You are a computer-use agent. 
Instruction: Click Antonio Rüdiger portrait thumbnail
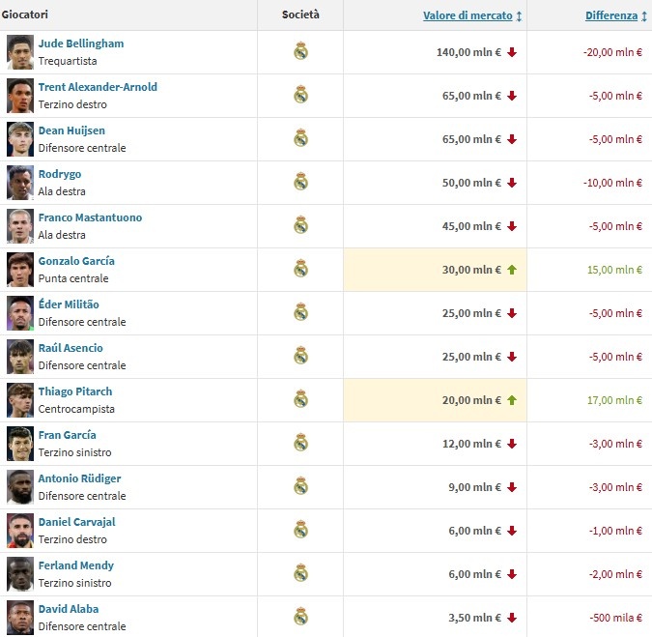20,486
